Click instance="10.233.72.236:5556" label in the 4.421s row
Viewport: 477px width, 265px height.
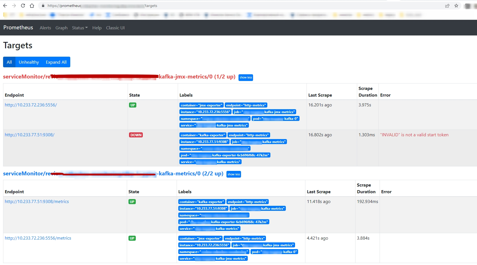click(x=204, y=245)
